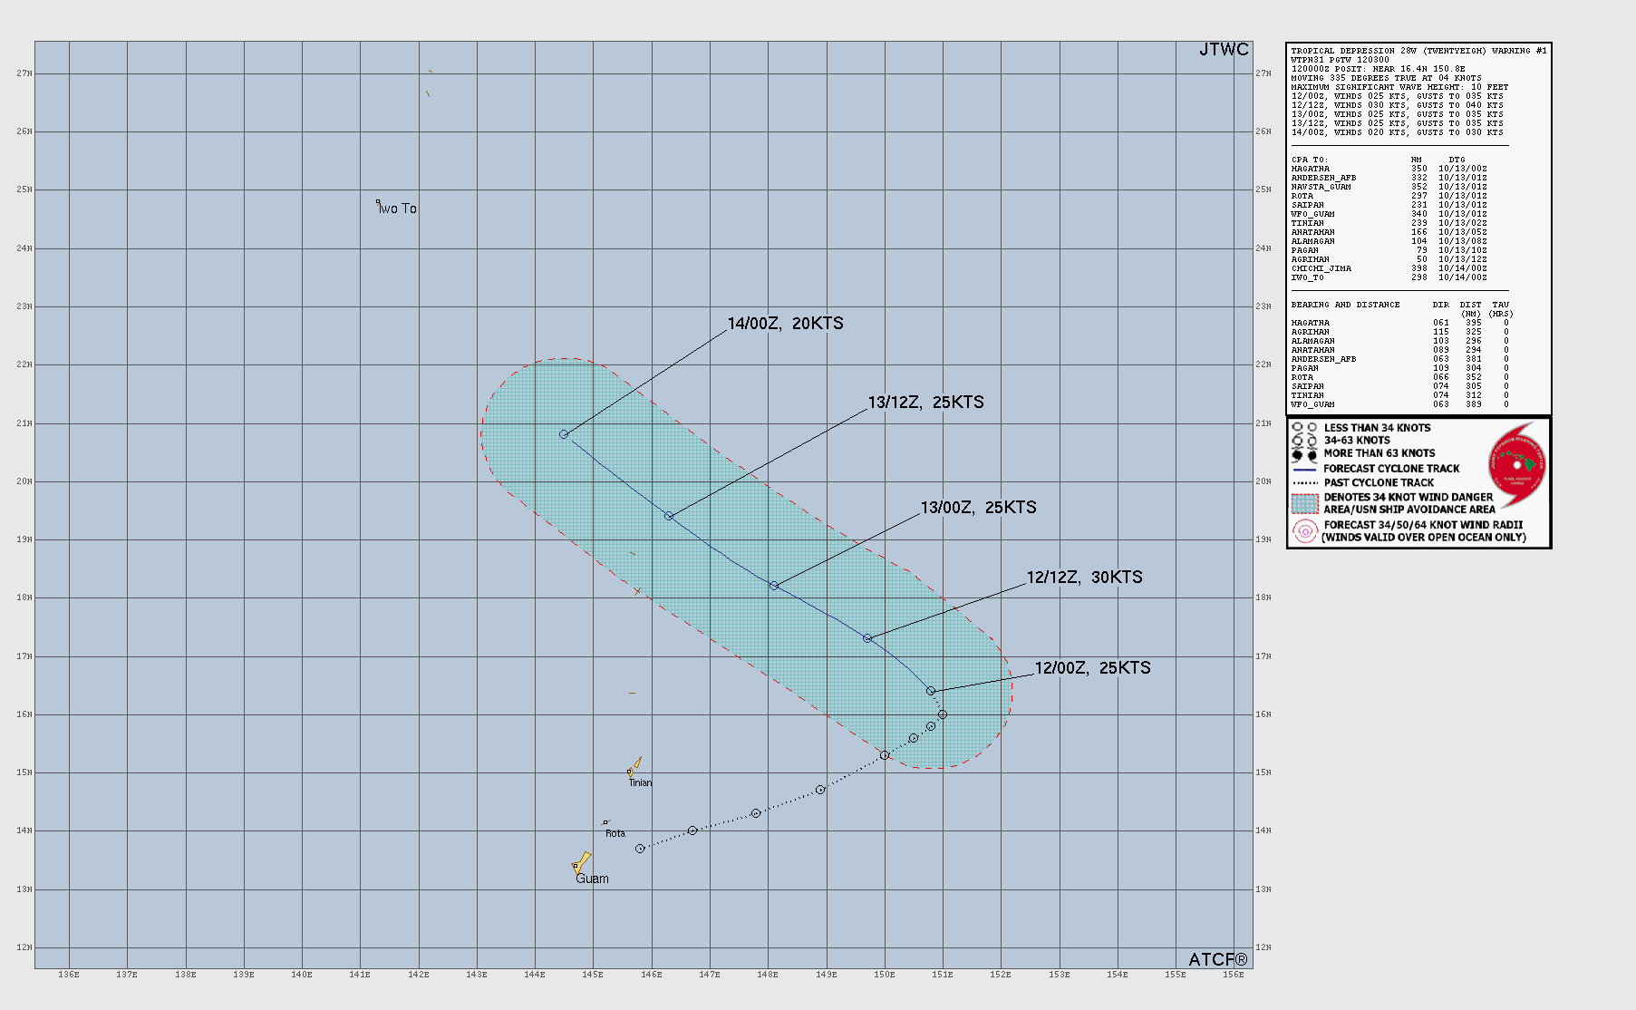
Task: Click the Forecast Cyclone Track blue line sample
Action: pyautogui.click(x=1304, y=470)
